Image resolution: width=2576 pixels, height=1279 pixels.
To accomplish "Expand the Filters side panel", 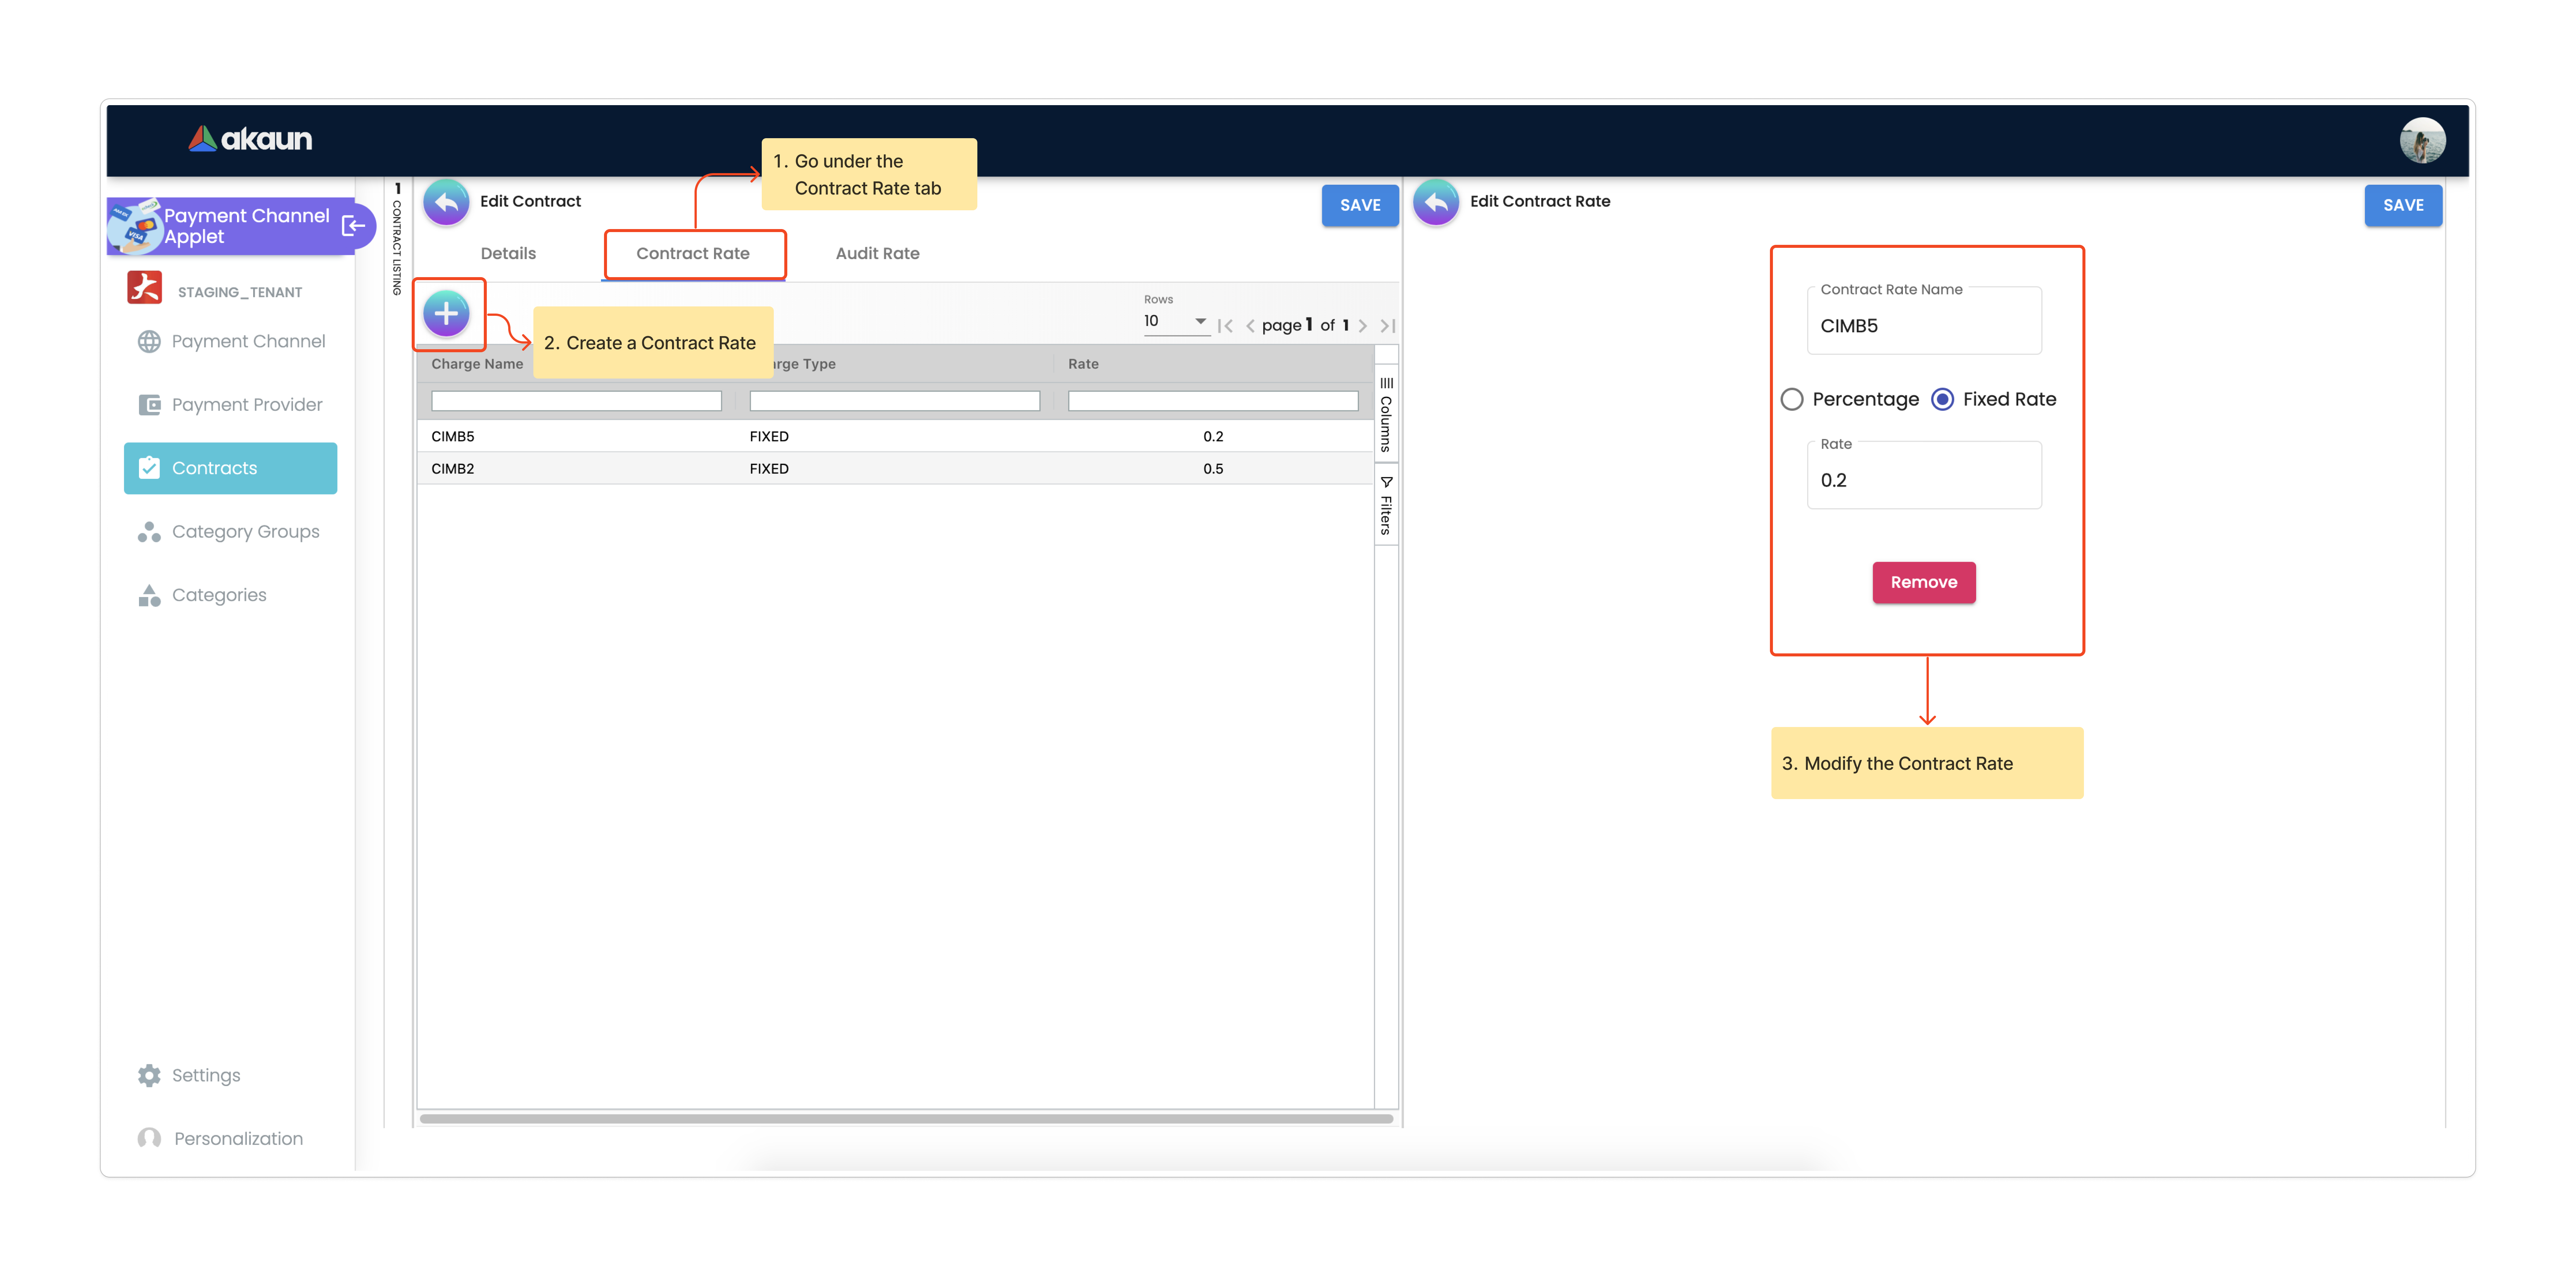I will pos(1386,506).
